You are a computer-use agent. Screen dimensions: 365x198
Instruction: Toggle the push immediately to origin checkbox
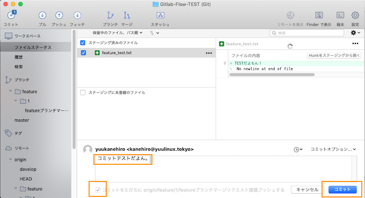pos(98,190)
